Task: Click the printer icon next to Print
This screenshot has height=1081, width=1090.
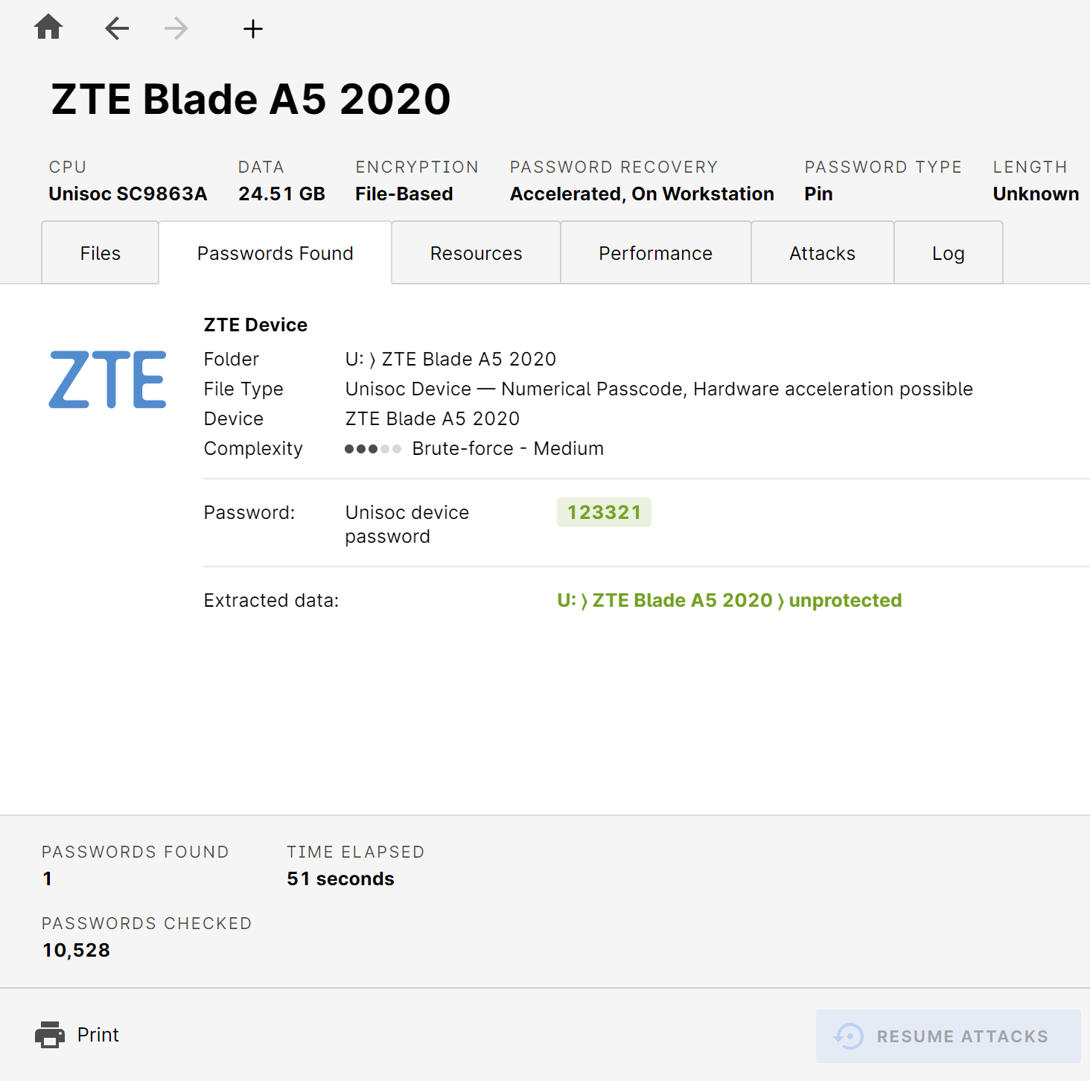Action: [x=50, y=1034]
